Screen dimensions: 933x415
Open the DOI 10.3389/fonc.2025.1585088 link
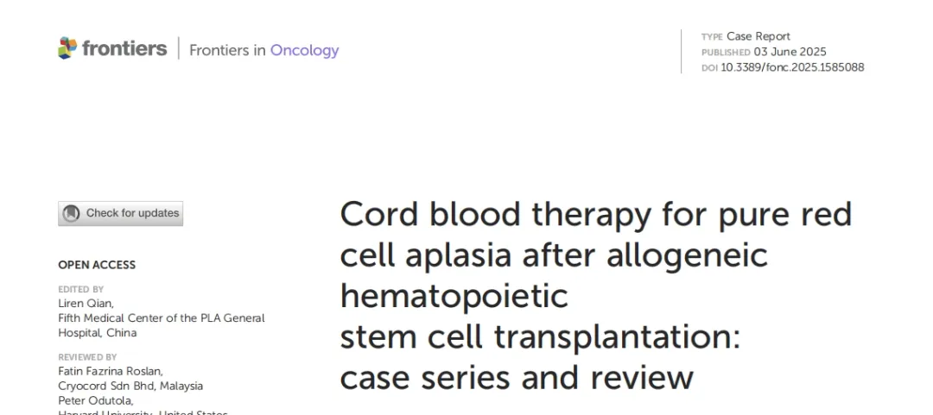click(x=792, y=67)
